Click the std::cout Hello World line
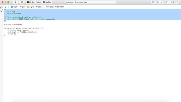The height and width of the screenshot is (102, 181). (x=22, y=32)
